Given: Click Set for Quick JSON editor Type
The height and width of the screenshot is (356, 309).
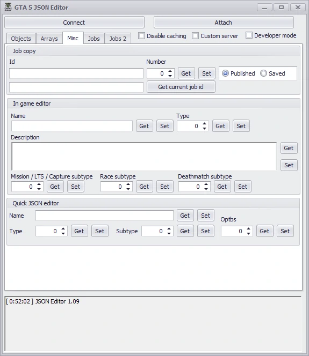Looking at the screenshot, I should 99,231.
